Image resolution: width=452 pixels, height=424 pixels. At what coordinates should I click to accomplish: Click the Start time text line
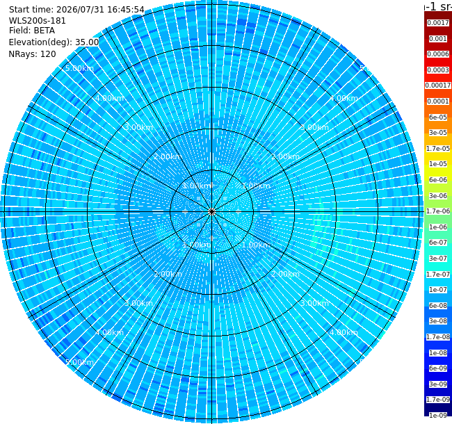click(76, 10)
